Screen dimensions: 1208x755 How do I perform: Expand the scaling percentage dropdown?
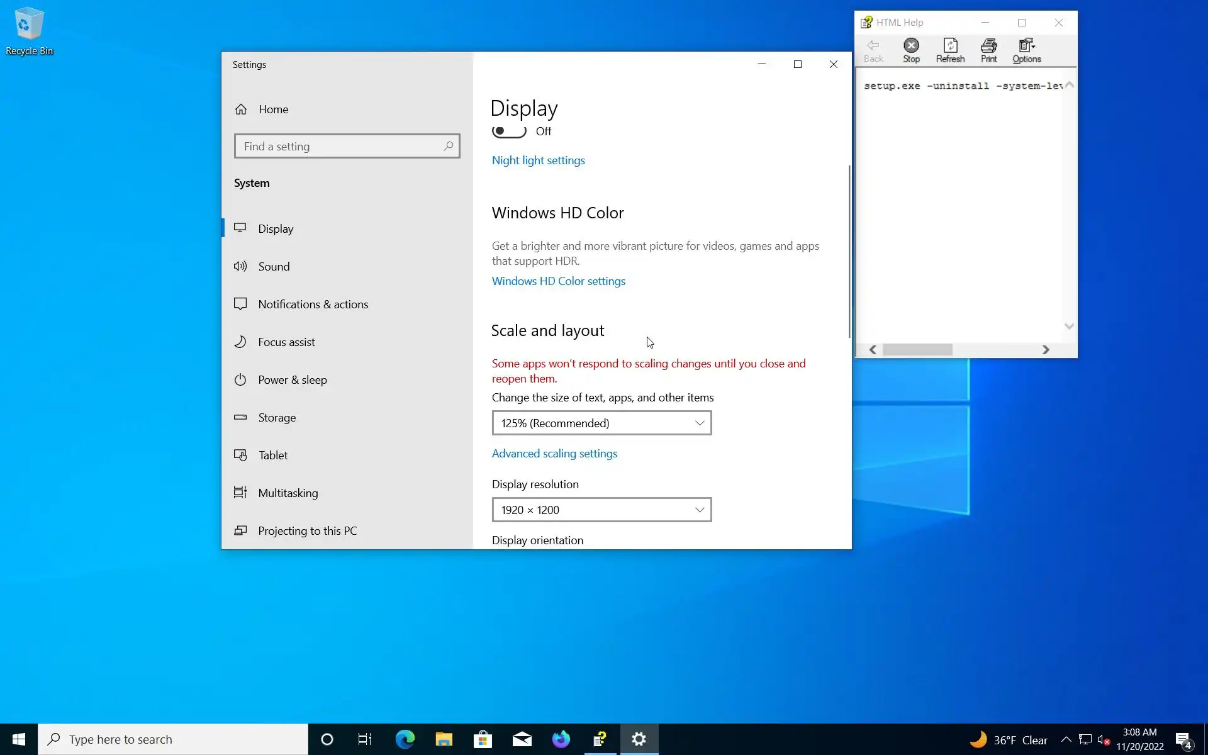(601, 423)
